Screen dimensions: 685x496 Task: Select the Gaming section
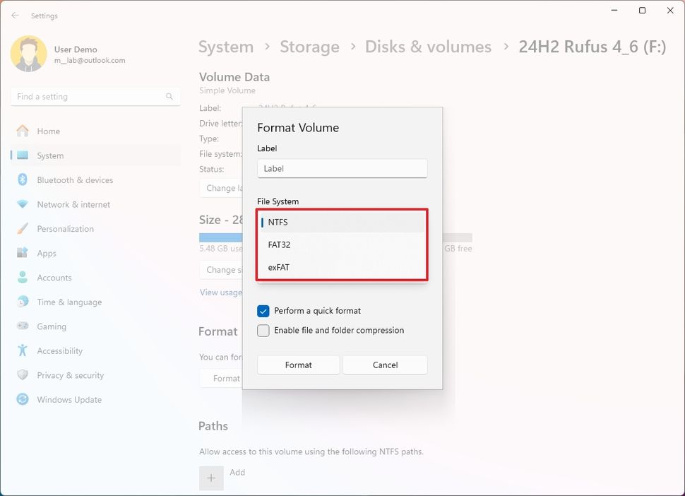[x=51, y=326]
